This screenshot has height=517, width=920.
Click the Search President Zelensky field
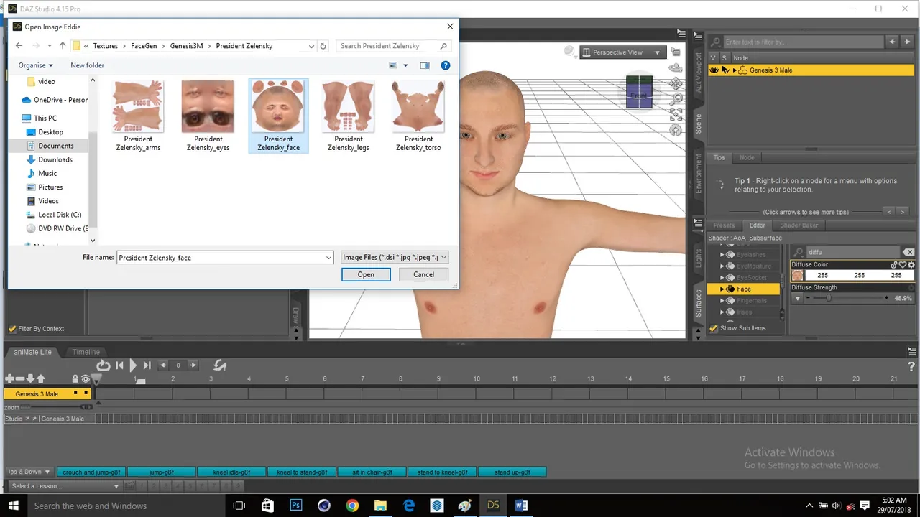pyautogui.click(x=394, y=46)
